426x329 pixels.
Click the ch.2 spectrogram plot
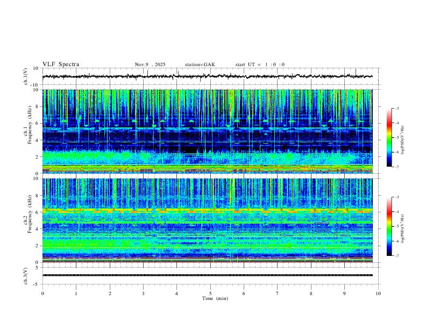(208, 220)
